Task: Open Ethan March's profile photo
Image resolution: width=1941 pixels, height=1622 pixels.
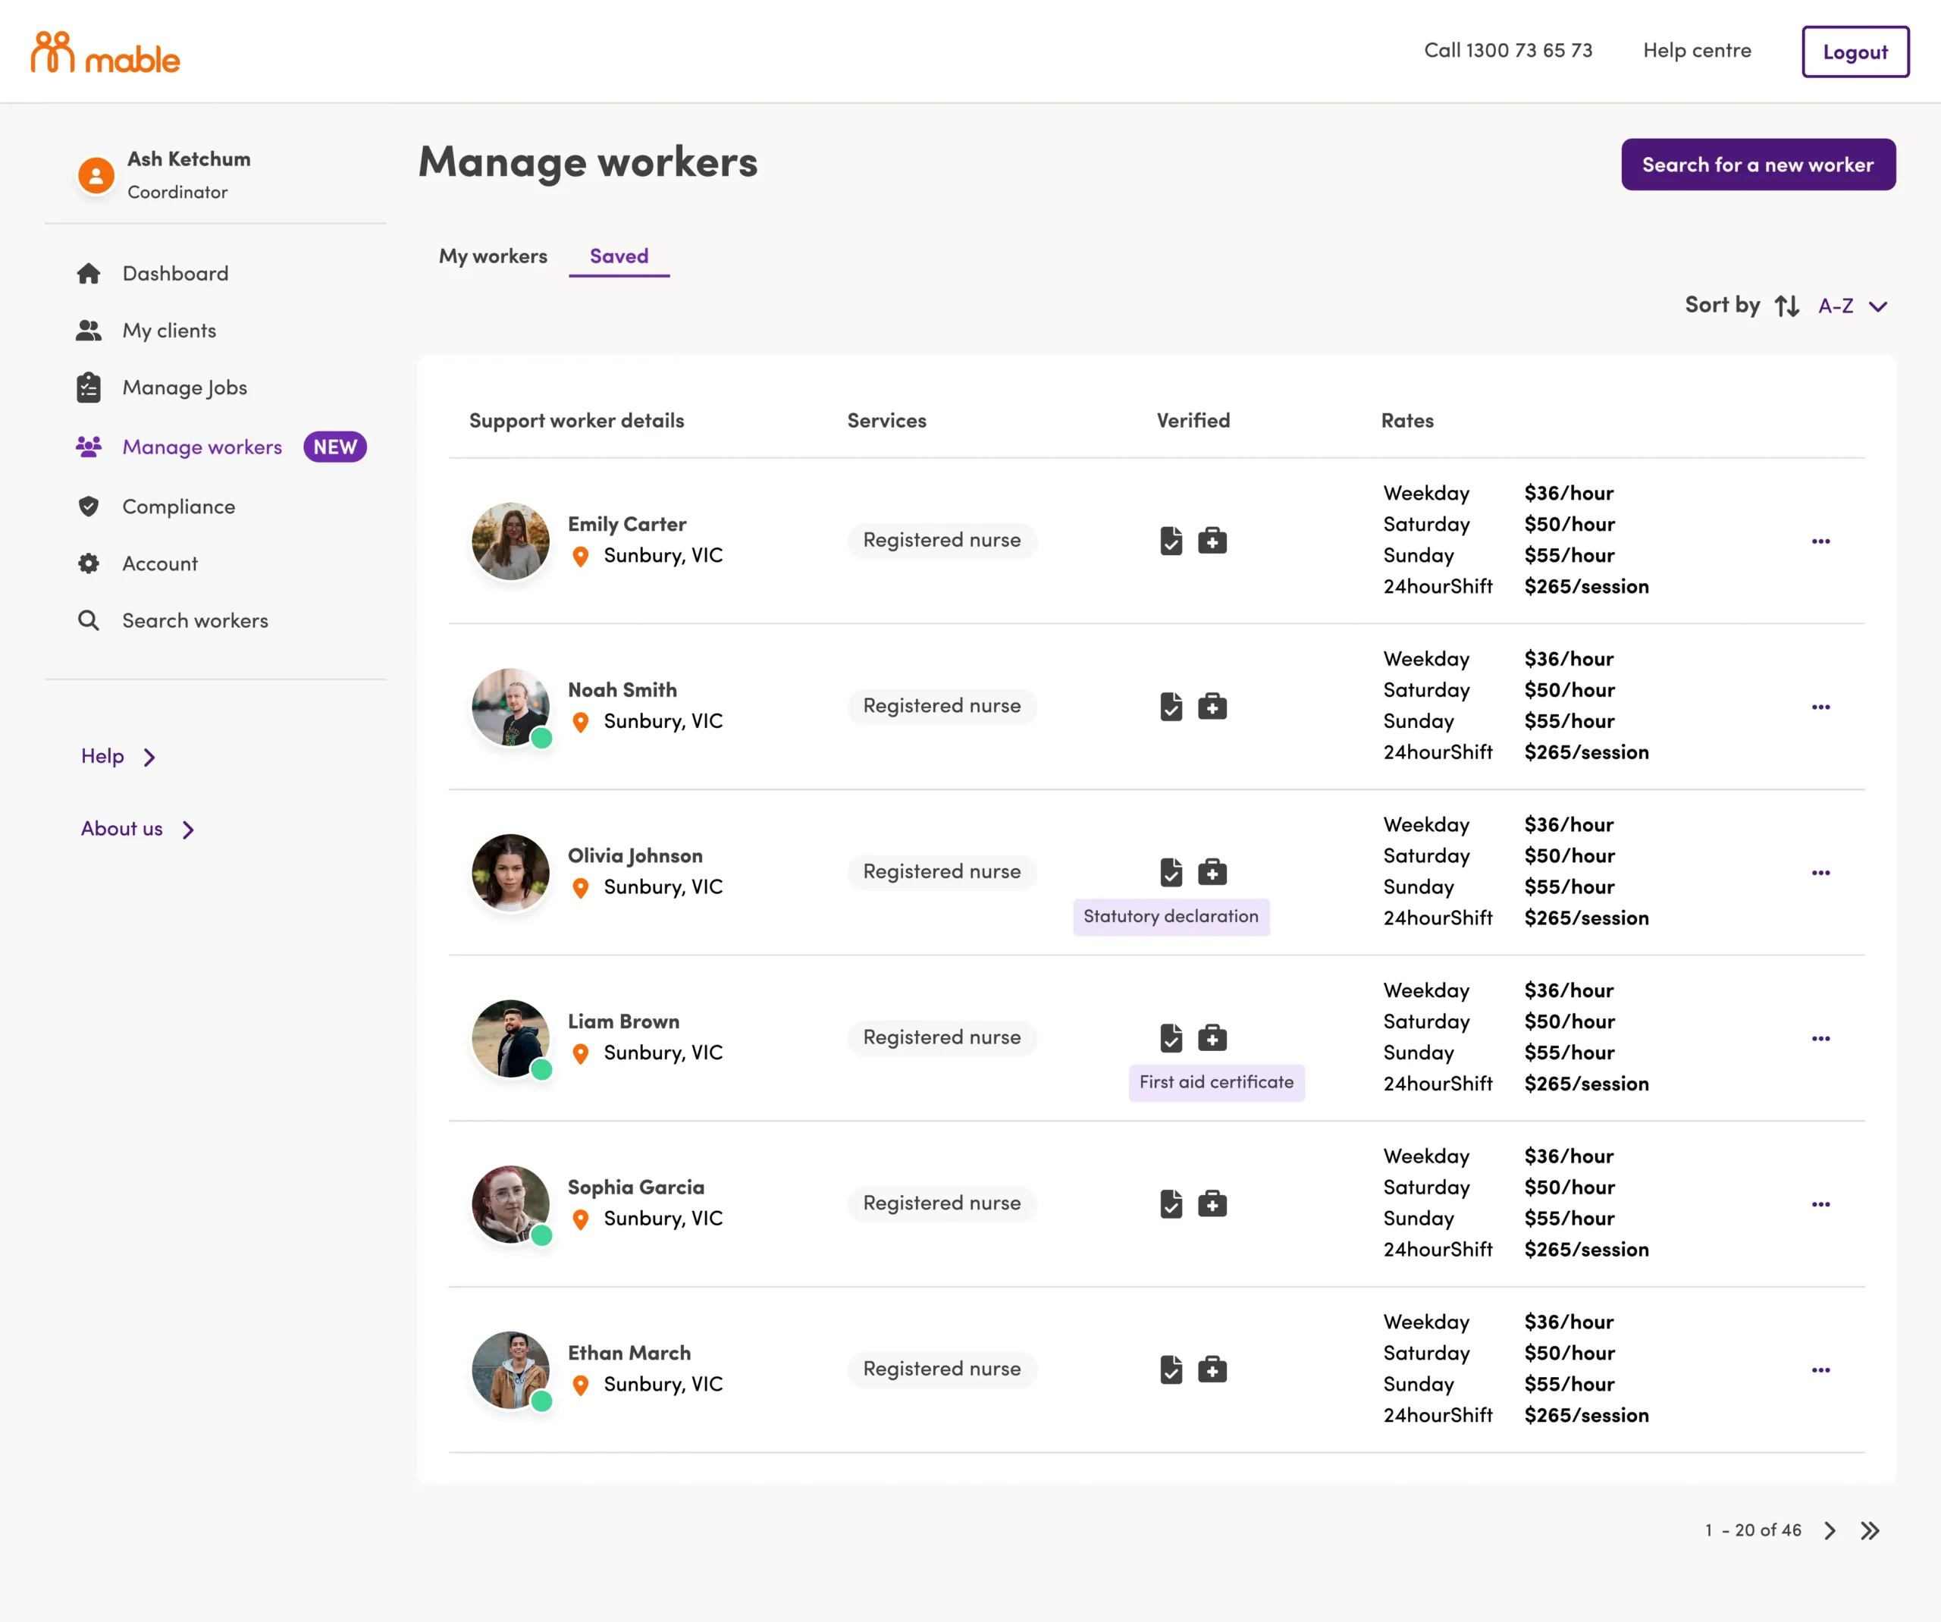Action: (511, 1369)
